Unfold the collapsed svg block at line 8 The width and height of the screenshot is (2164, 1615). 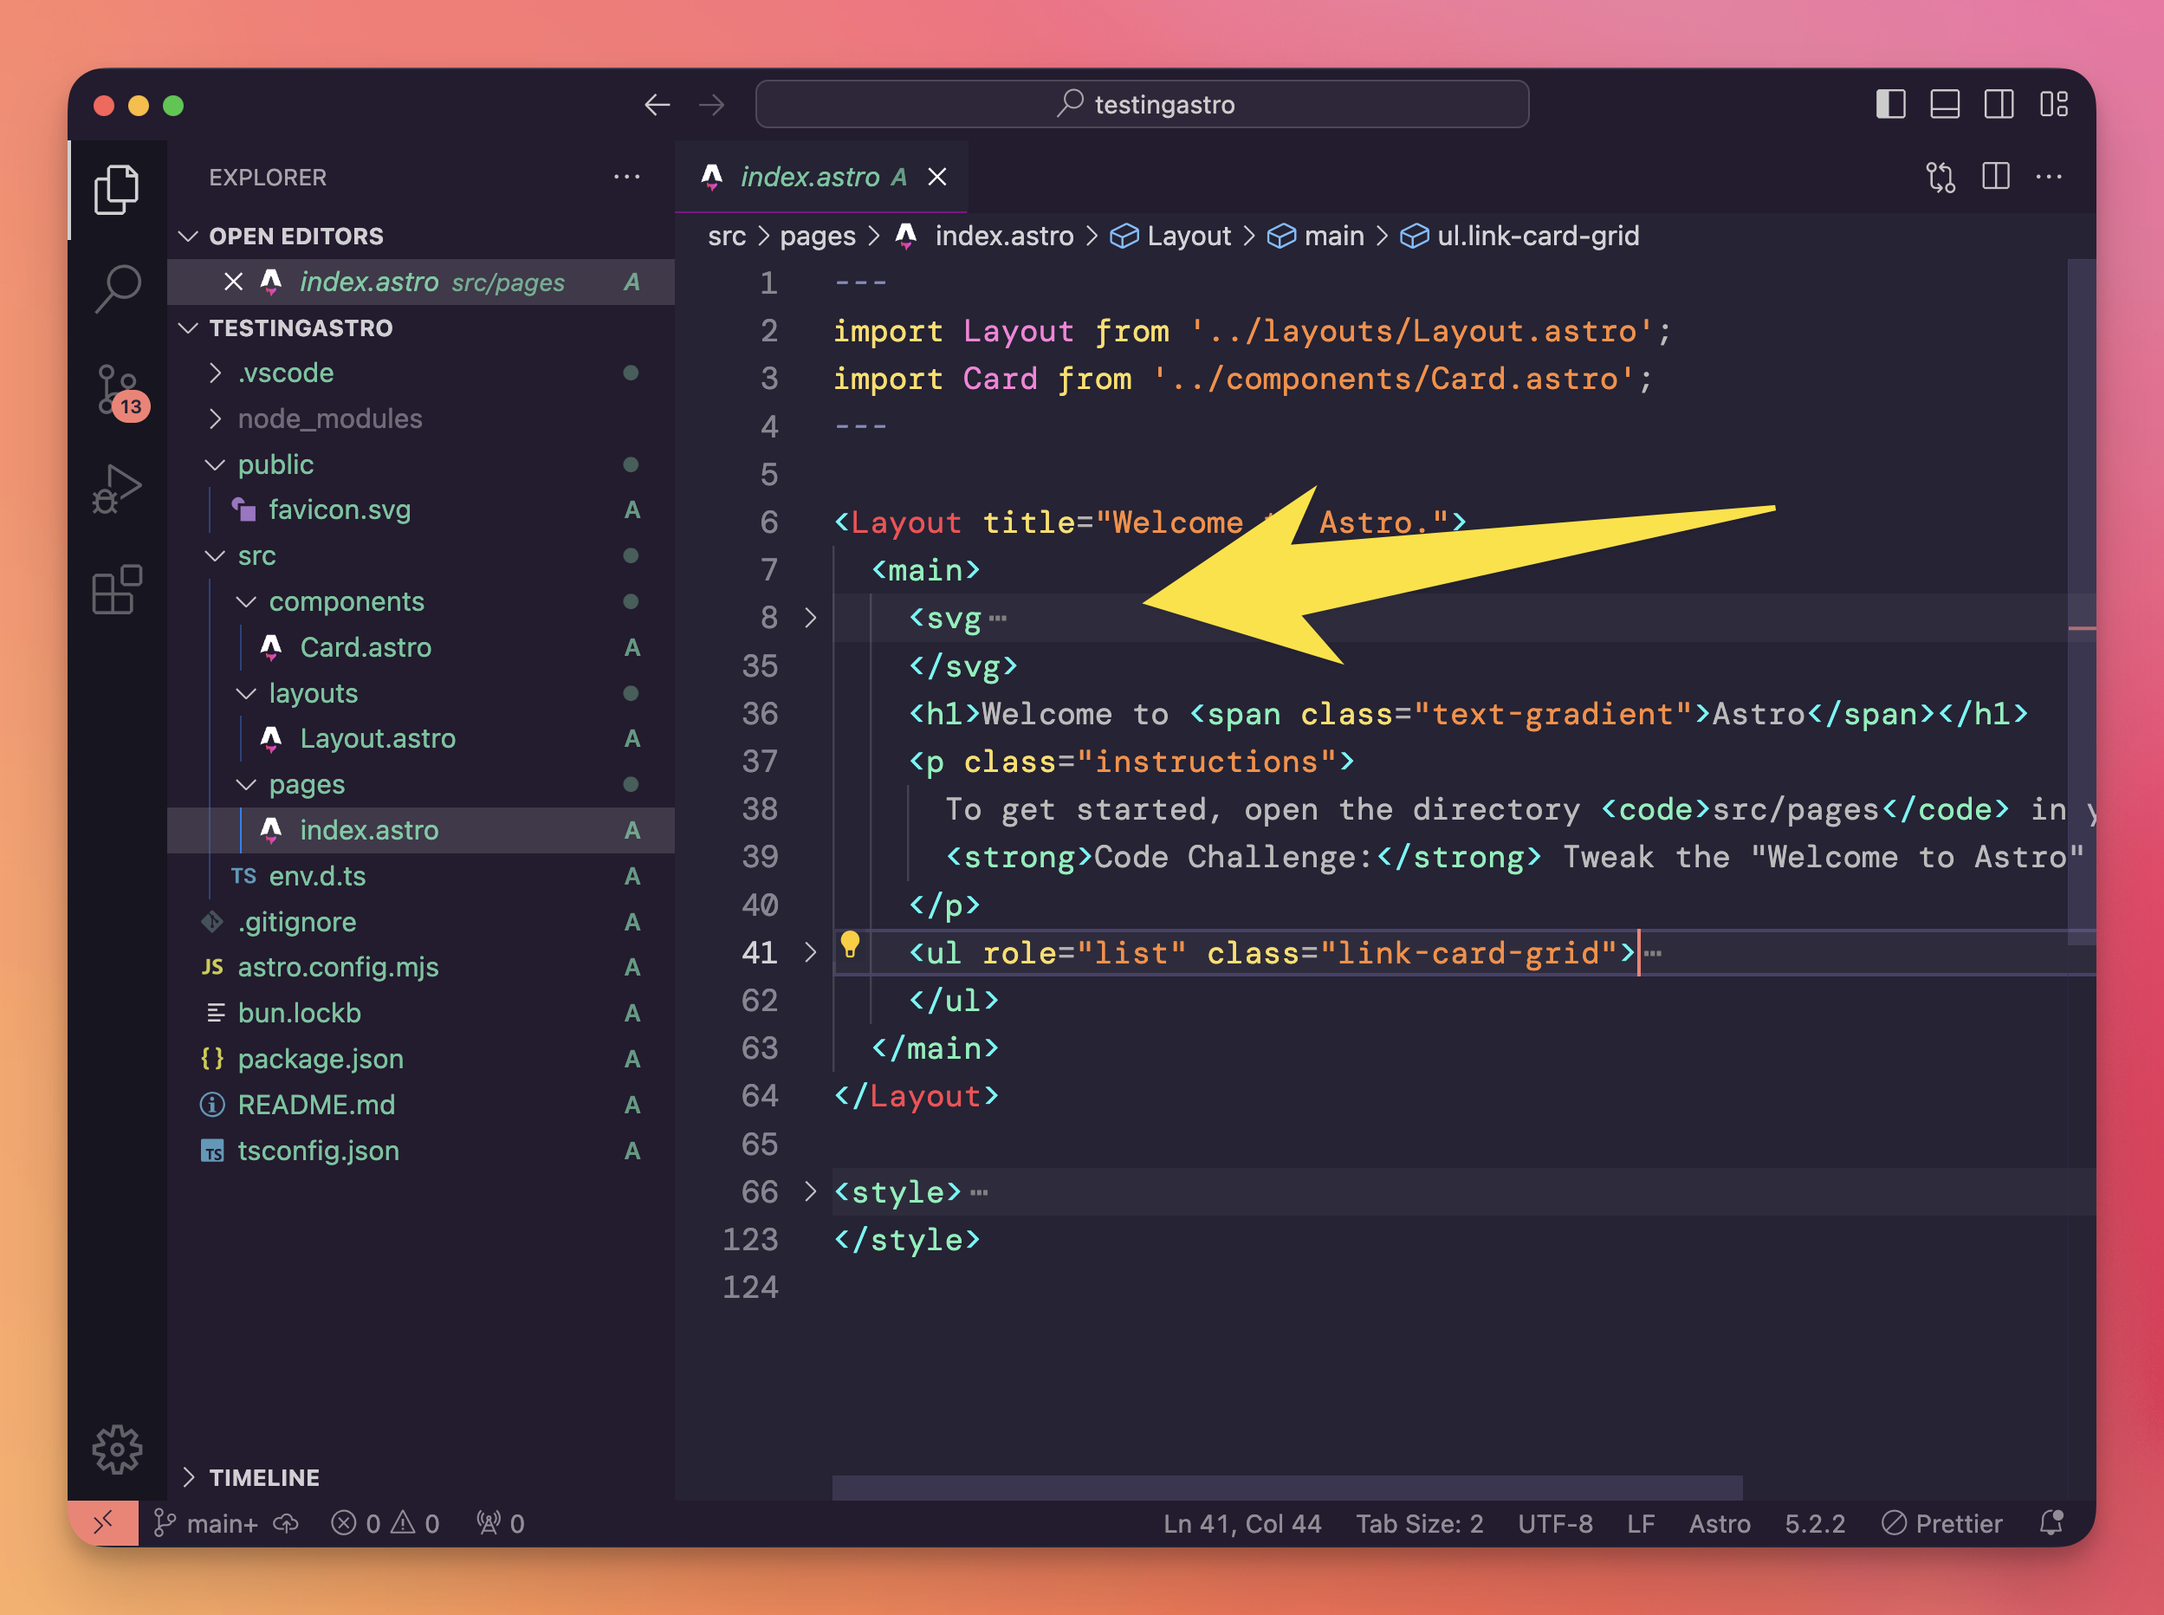(810, 618)
